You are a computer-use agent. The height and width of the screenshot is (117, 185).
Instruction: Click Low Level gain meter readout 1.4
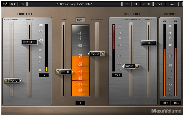click(44, 75)
